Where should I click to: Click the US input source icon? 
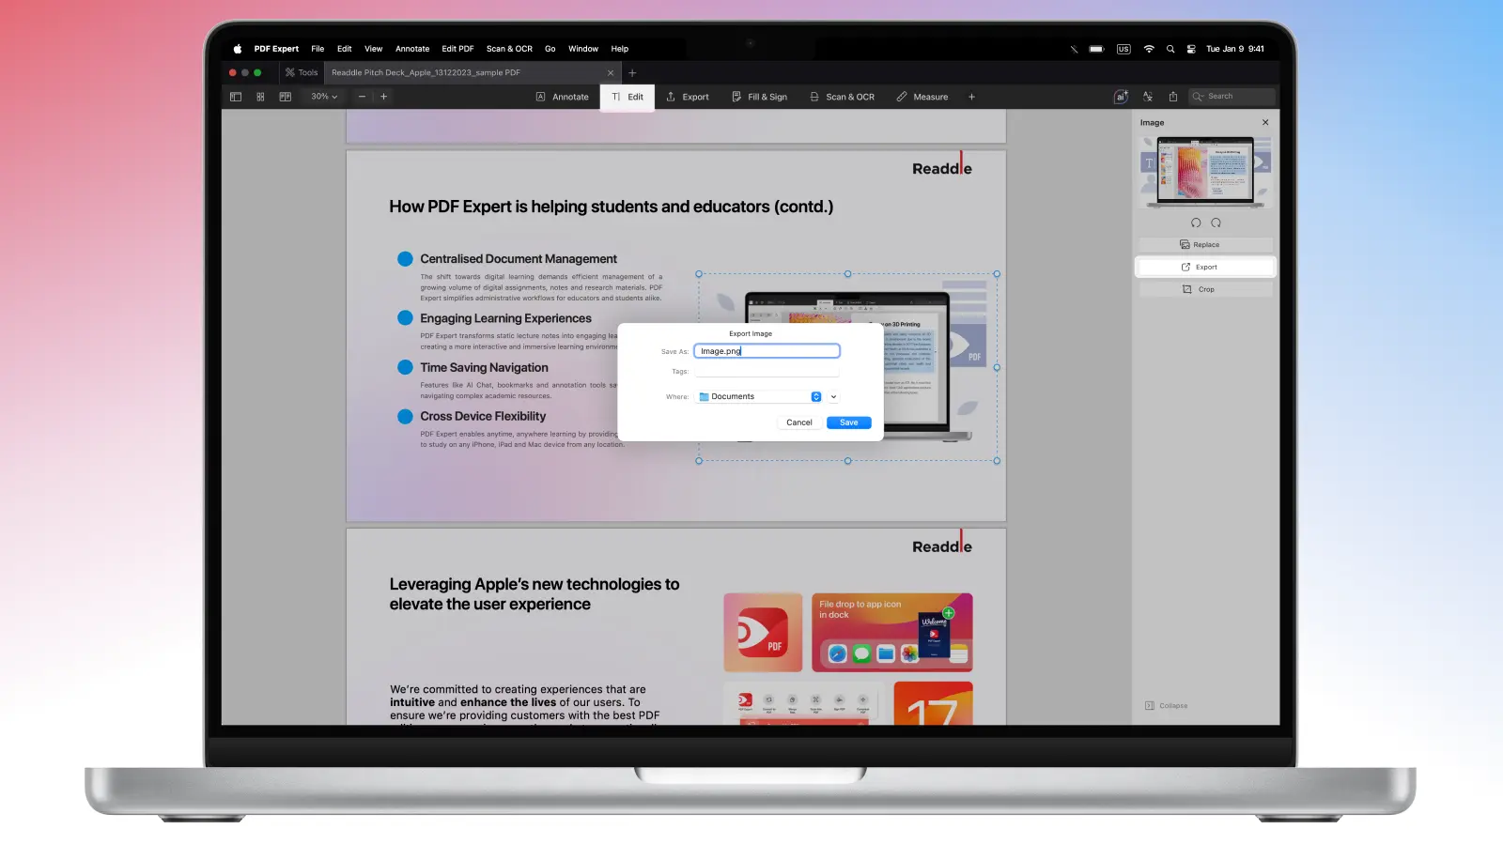click(x=1123, y=49)
